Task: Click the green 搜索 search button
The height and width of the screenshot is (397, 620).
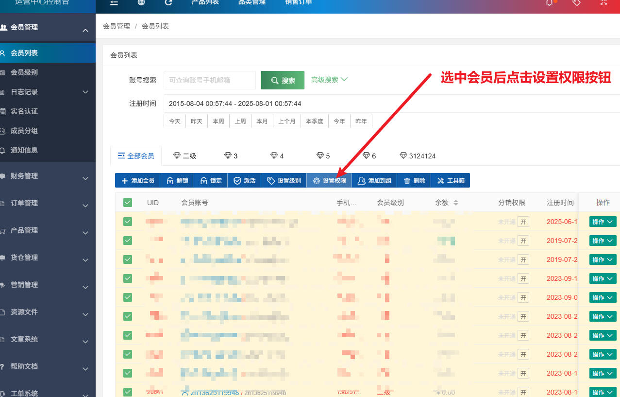Action: coord(283,80)
